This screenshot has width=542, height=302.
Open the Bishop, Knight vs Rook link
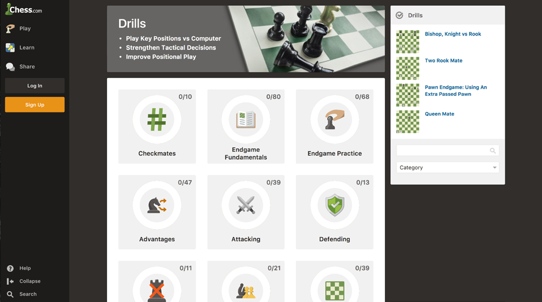tap(453, 34)
